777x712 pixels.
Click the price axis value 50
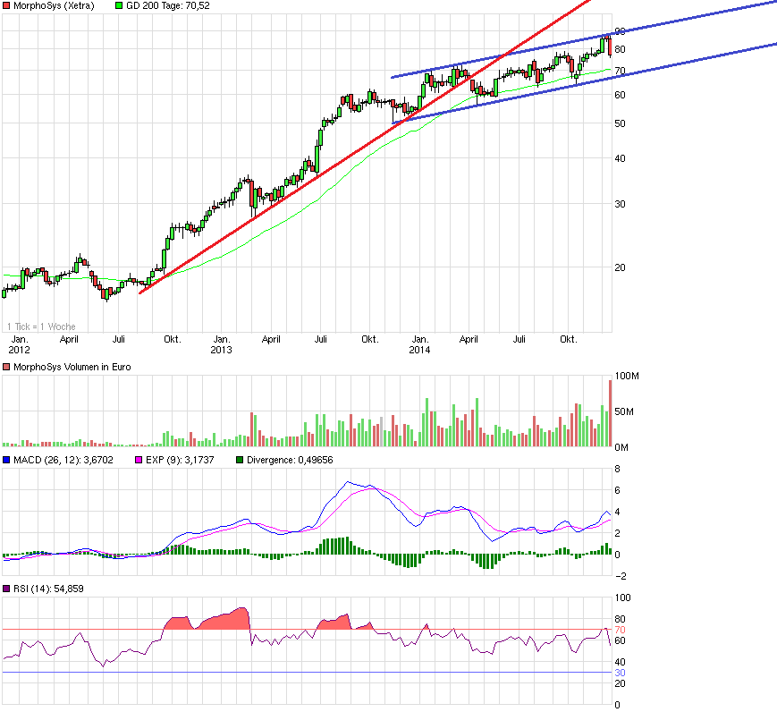pyautogui.click(x=620, y=123)
